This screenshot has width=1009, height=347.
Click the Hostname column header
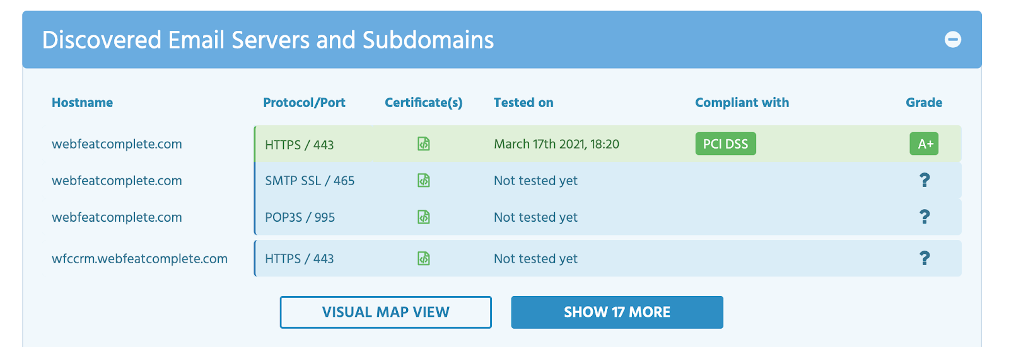(82, 103)
